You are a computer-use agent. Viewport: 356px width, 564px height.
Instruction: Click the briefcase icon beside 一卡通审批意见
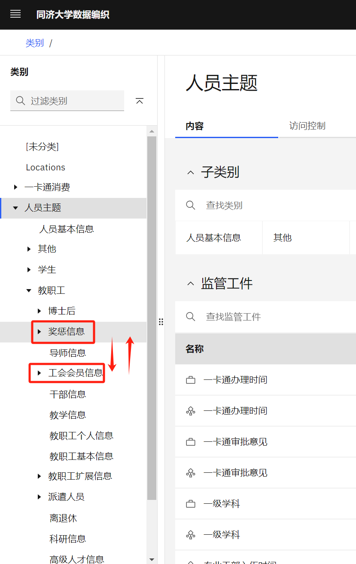point(191,442)
